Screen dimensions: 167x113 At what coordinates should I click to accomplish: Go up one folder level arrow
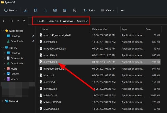pyautogui.click(x=24, y=21)
